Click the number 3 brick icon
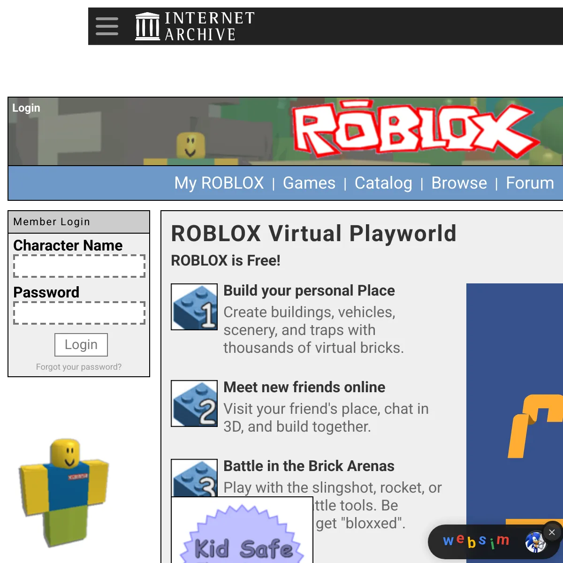Viewport: 563px width, 563px height. pyautogui.click(x=194, y=478)
